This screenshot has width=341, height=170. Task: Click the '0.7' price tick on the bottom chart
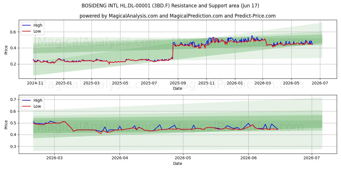14,99
